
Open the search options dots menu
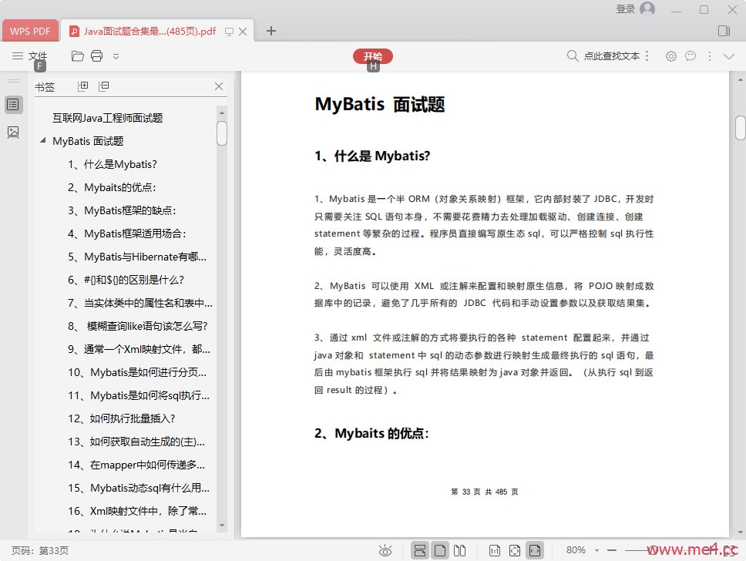pos(647,56)
